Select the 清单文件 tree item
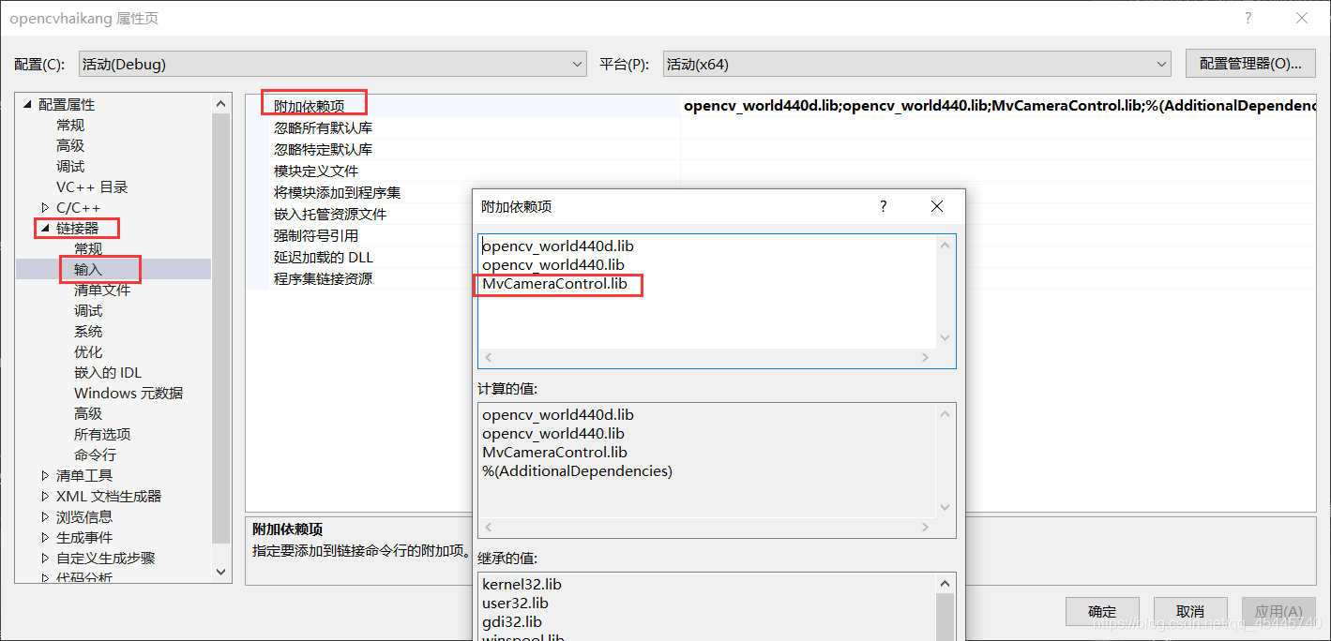The image size is (1331, 641). (102, 290)
